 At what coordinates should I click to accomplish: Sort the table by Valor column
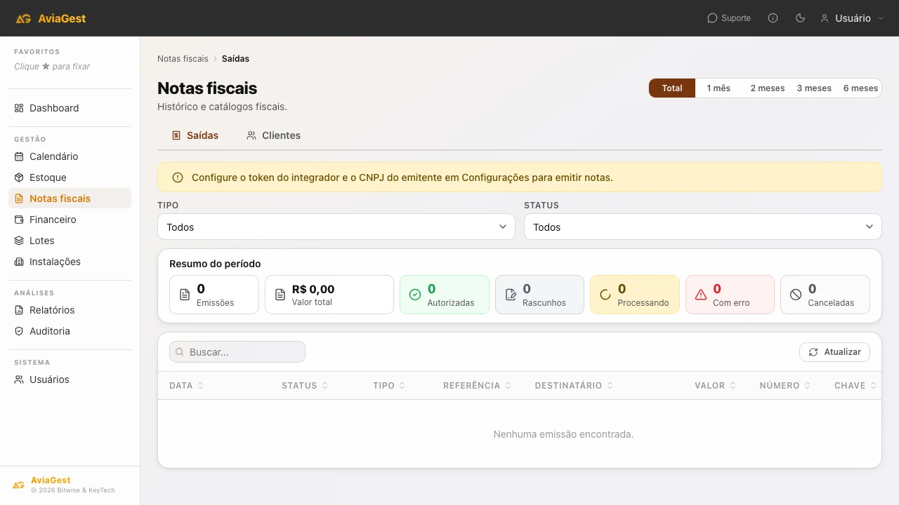716,386
